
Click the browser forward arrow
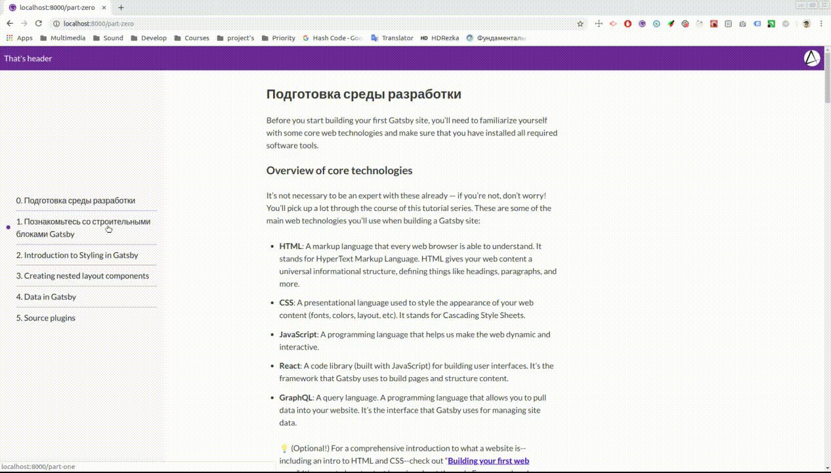click(x=24, y=23)
